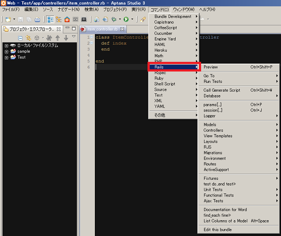Image resolution: width=281 pixels, height=236 pixels.
Task: Click the Save icon in the toolbar
Action: [x=21, y=19]
